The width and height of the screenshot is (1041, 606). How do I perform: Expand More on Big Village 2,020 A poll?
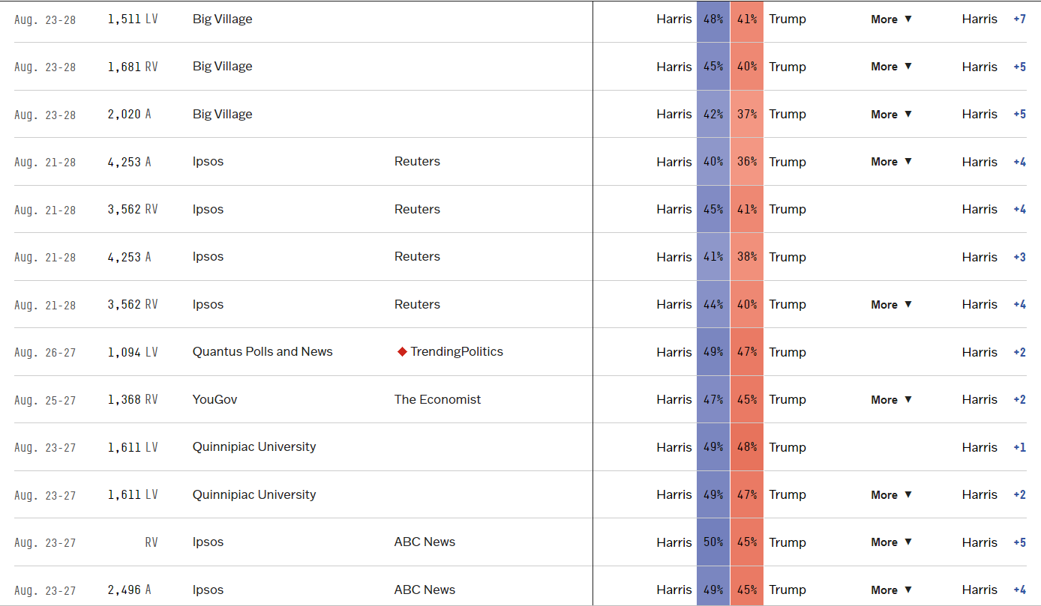[891, 115]
